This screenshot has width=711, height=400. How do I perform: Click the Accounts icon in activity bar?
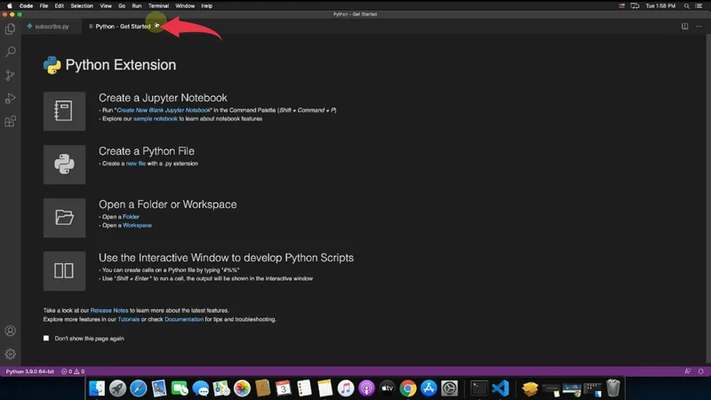point(11,331)
